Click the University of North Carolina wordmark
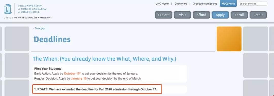 tap(32, 9)
